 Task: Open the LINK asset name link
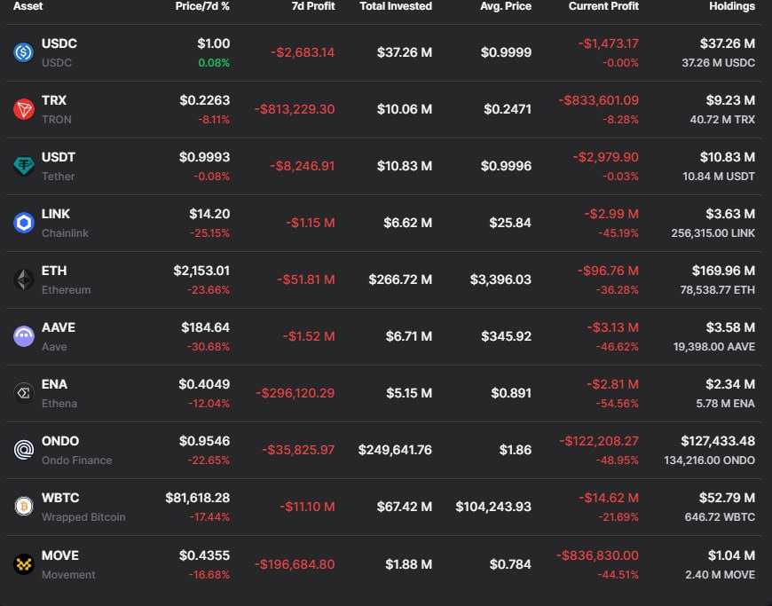click(x=56, y=214)
